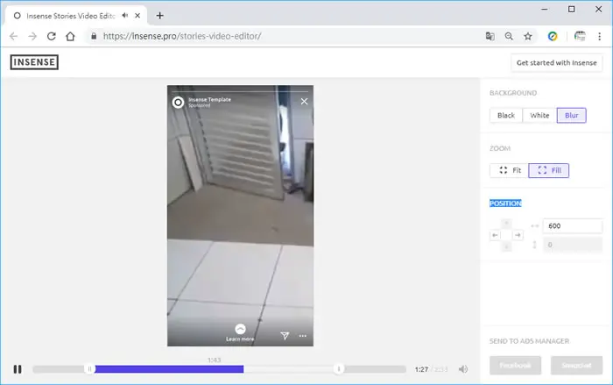613x385 pixels.
Task: Click the Learn more swipe-up arrow
Action: (240, 329)
